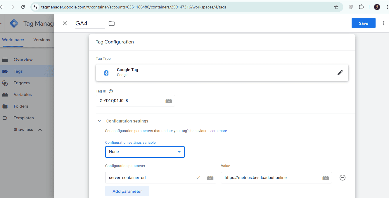Collapse sidebar with Show less
Image resolution: width=389 pixels, height=198 pixels.
(x=28, y=129)
